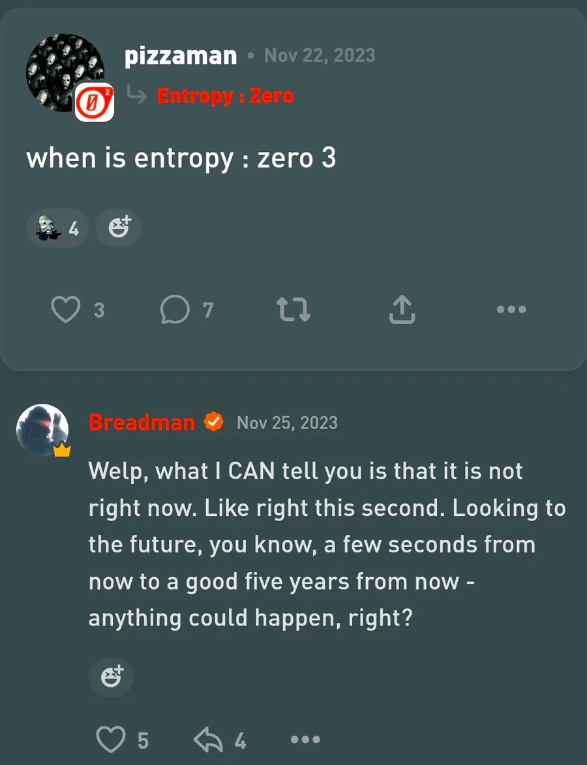Open the pizzaman username link
Screen dimensions: 587x765
click(181, 56)
